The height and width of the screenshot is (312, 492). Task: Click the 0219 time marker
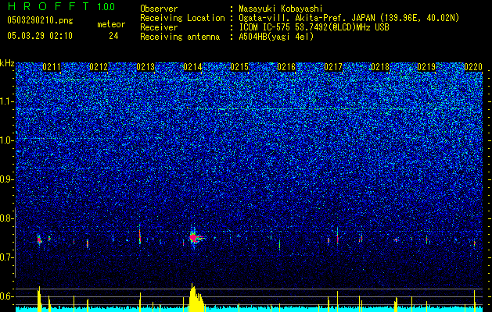click(x=426, y=67)
